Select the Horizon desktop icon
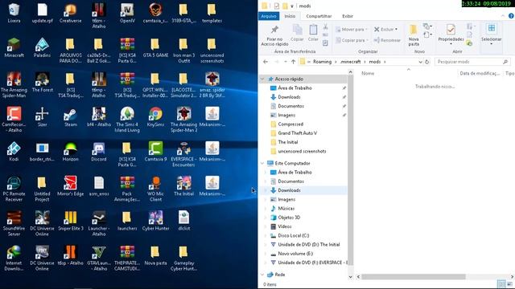Screen dimensions: 515x289 (x=70, y=152)
